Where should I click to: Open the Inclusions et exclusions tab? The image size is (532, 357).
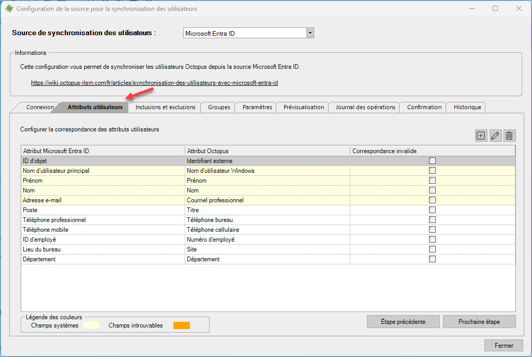point(165,107)
